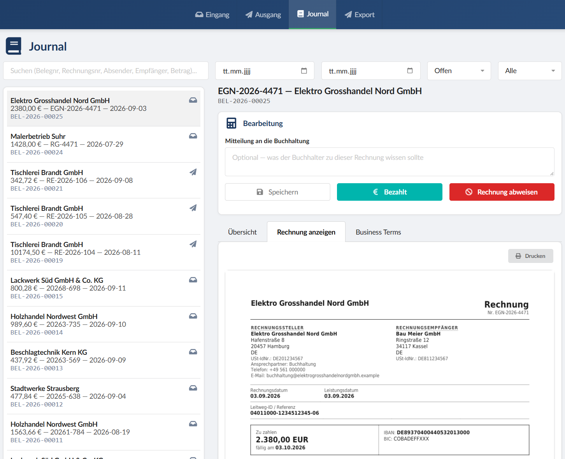565x459 pixels.
Task: Click inbox icon on Malerbetrieb Suhr entry
Action: pos(193,136)
